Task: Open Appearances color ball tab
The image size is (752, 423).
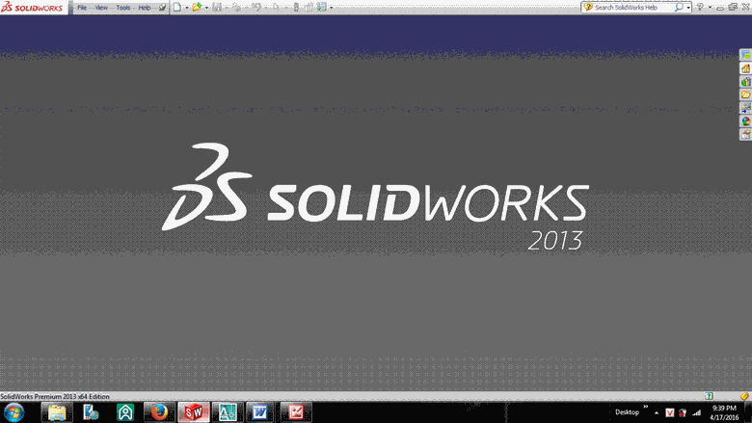Action: 746,121
